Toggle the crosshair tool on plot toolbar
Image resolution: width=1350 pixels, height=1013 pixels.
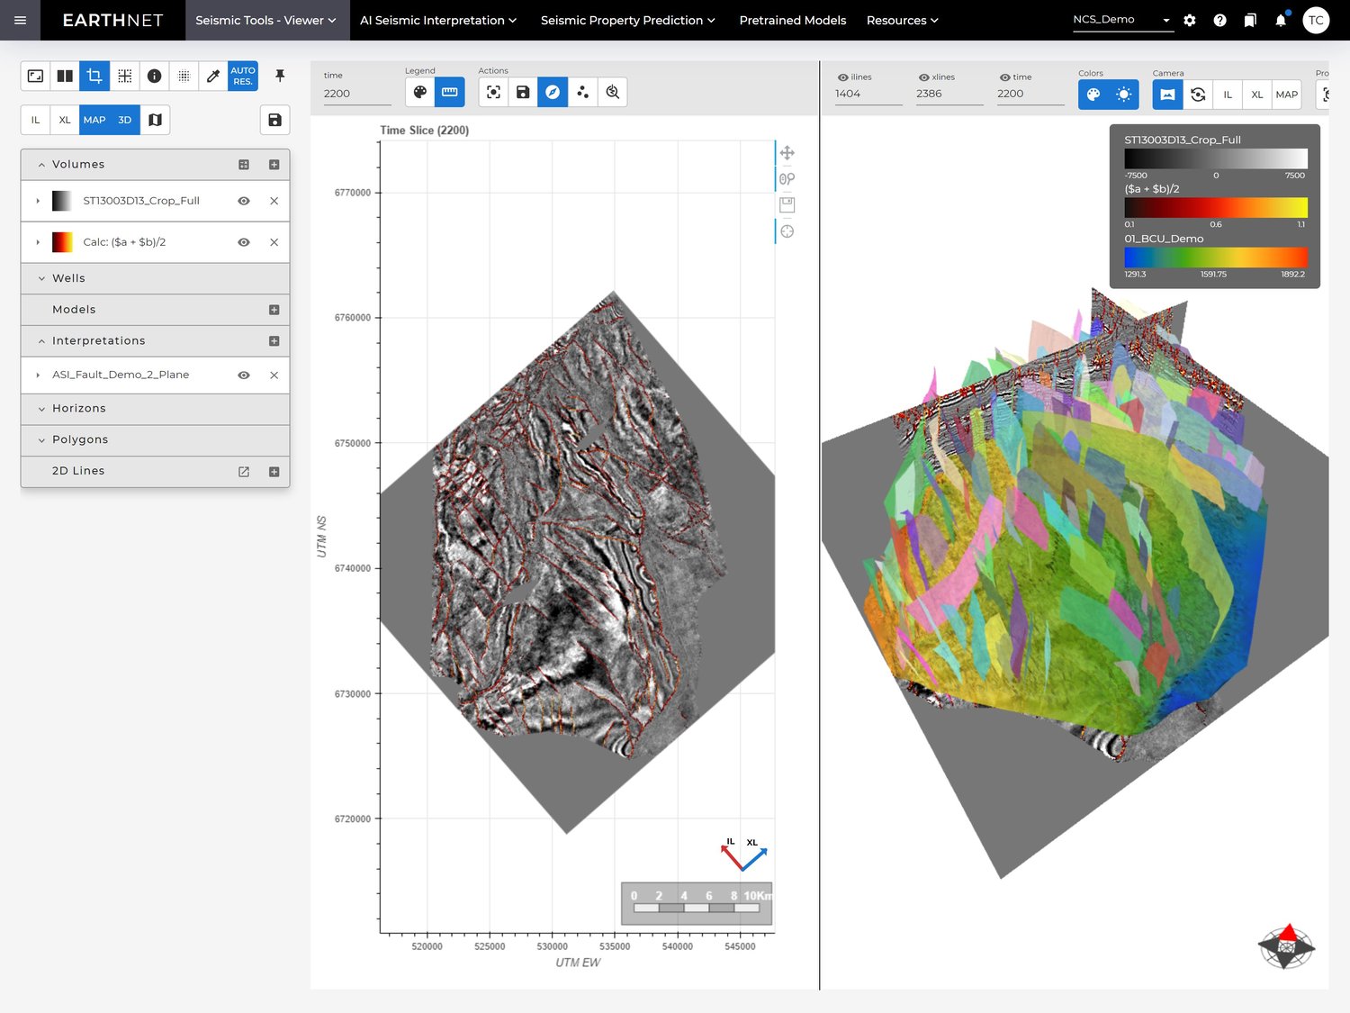coord(787,231)
